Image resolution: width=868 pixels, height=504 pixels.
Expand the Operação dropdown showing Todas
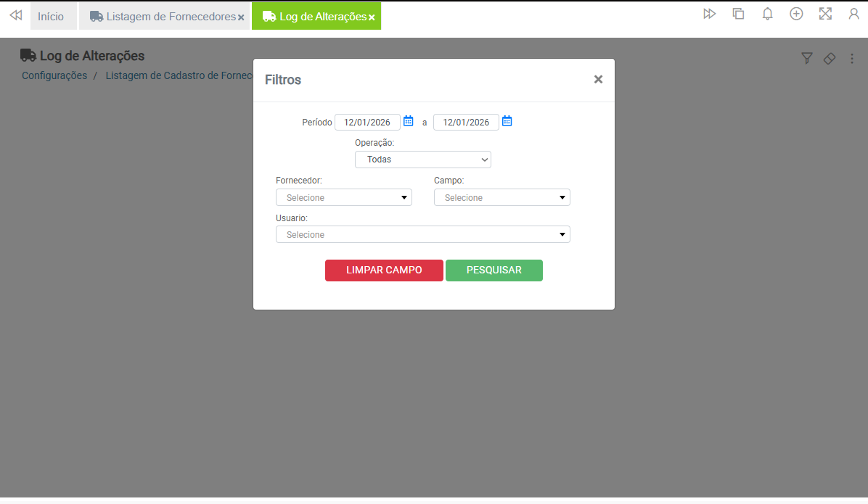[422, 160]
